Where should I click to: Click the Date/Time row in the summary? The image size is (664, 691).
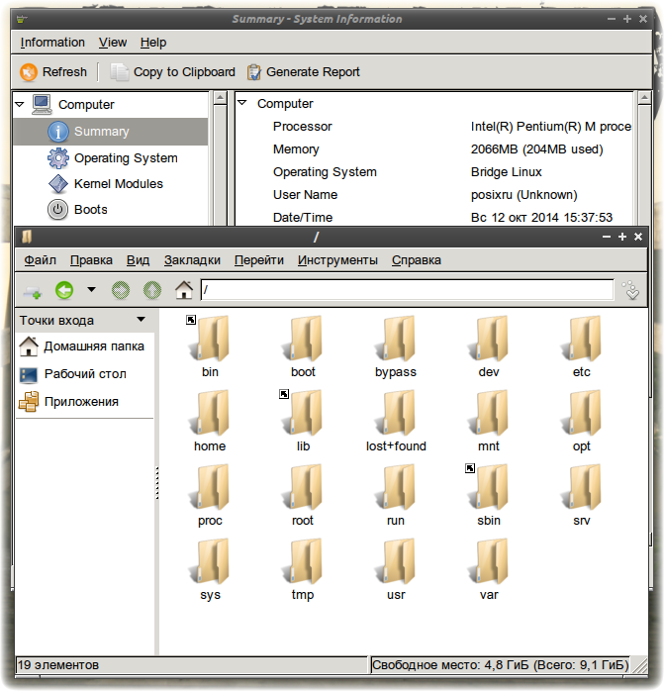pyautogui.click(x=434, y=217)
